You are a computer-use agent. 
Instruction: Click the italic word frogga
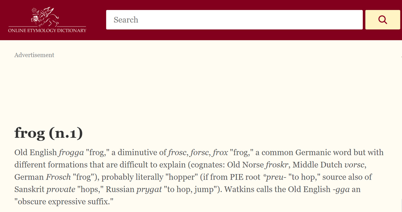pos(71,153)
